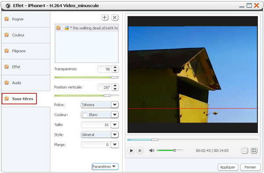Click the play button

pos(131,151)
